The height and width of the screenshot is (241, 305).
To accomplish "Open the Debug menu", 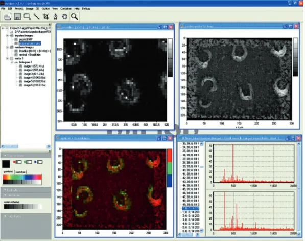I will pyautogui.click(x=86, y=9).
